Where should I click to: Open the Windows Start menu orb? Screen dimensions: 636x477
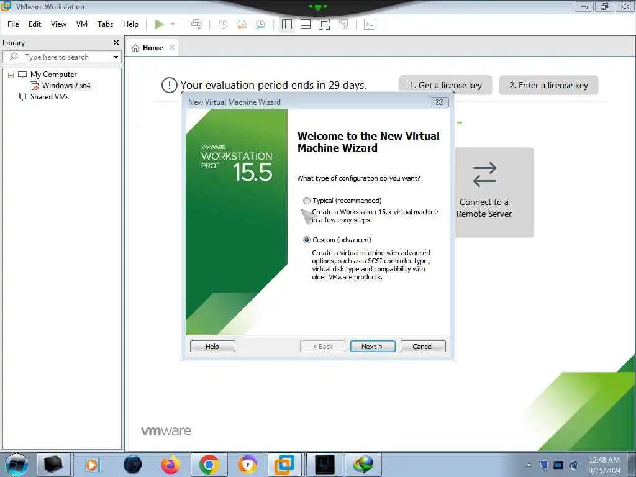17,465
